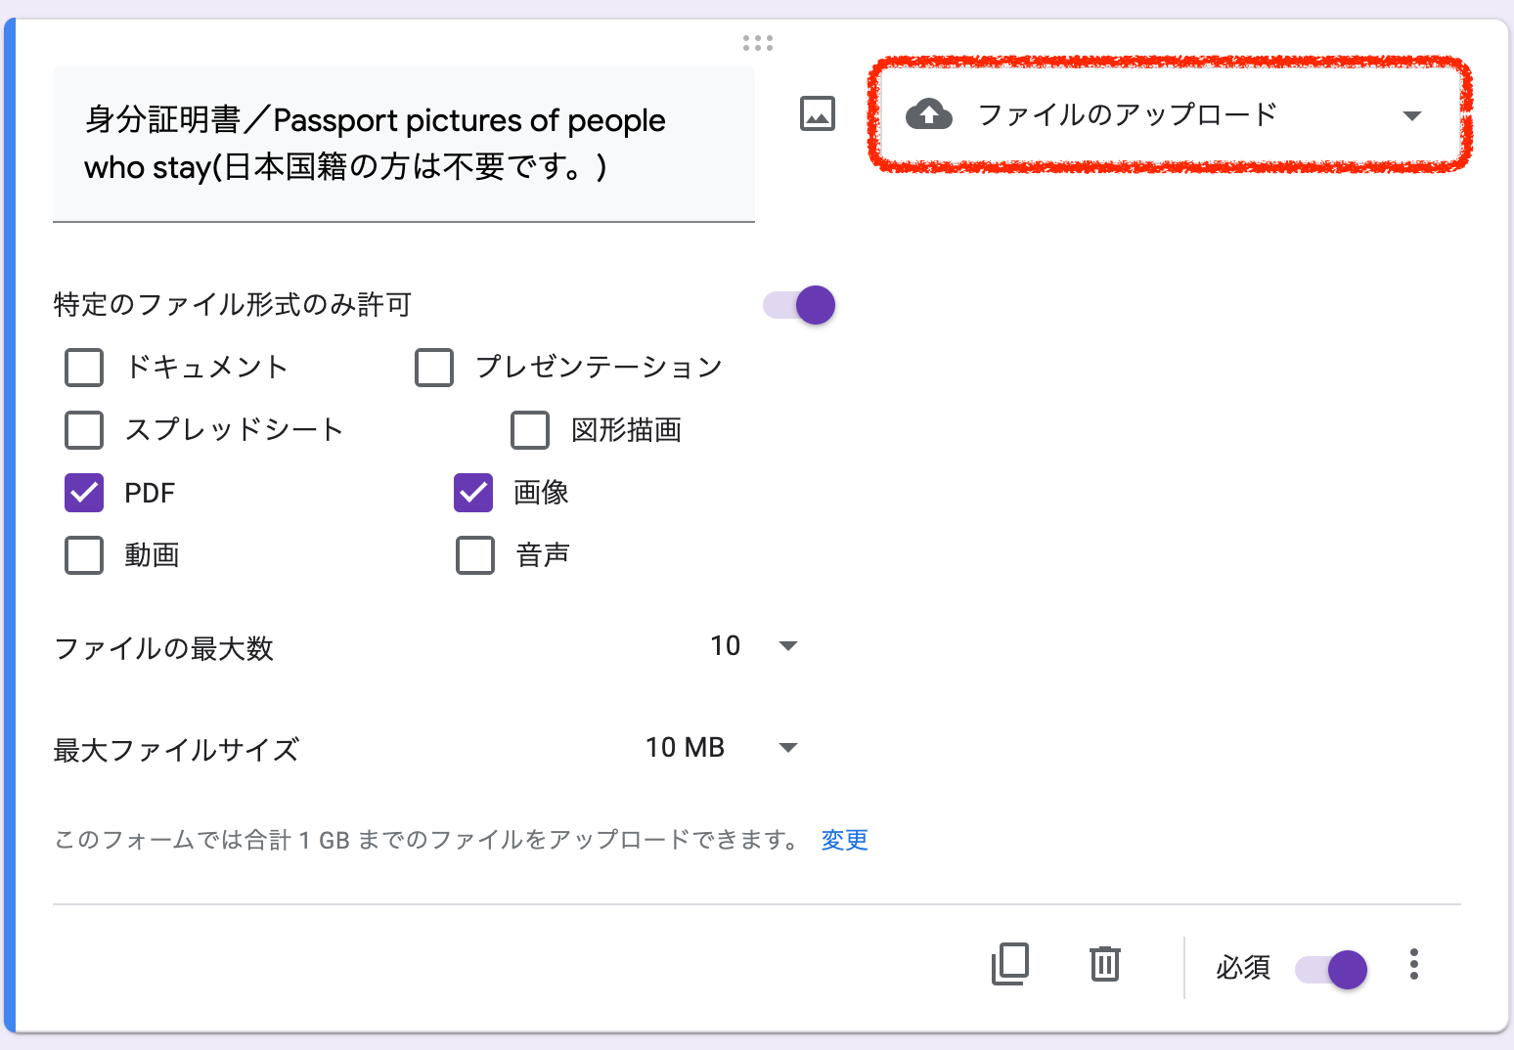Tick the プレゼンテーション checkbox
This screenshot has height=1050, width=1514.
434,368
